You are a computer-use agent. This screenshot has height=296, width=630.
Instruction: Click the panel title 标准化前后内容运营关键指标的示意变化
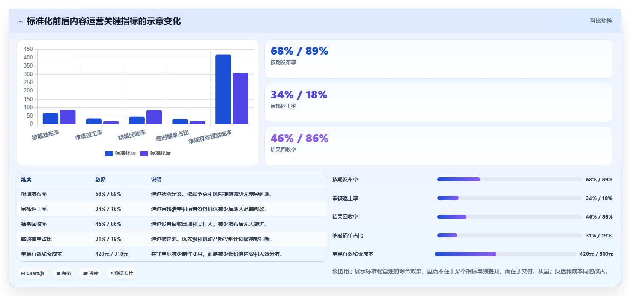tap(104, 21)
